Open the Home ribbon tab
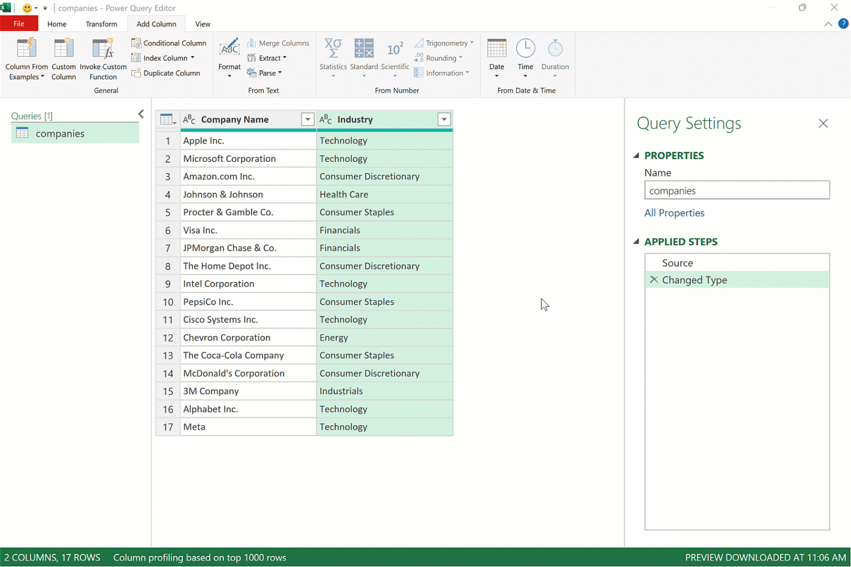851x567 pixels. [x=57, y=24]
